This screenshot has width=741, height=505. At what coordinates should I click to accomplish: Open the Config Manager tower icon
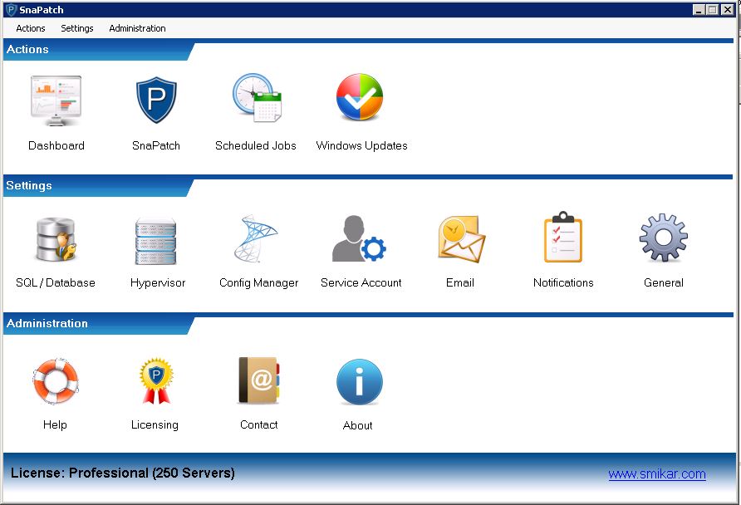(x=256, y=238)
